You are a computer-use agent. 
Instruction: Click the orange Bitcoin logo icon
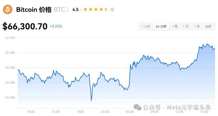pyautogui.click(x=8, y=9)
